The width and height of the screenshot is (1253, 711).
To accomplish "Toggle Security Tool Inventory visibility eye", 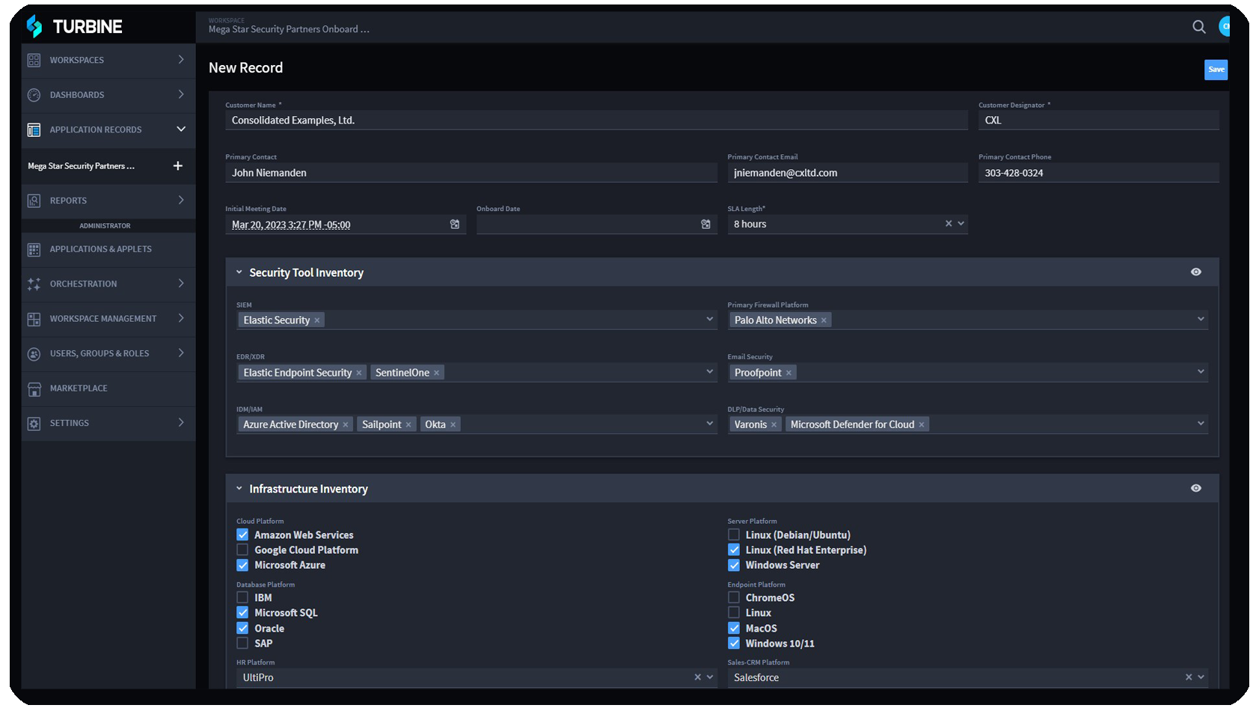I will click(x=1195, y=272).
